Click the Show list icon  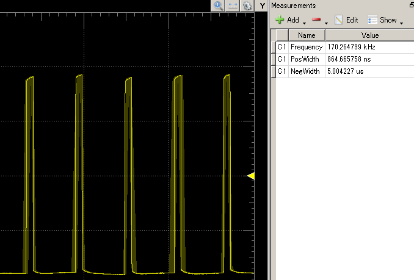(x=372, y=20)
